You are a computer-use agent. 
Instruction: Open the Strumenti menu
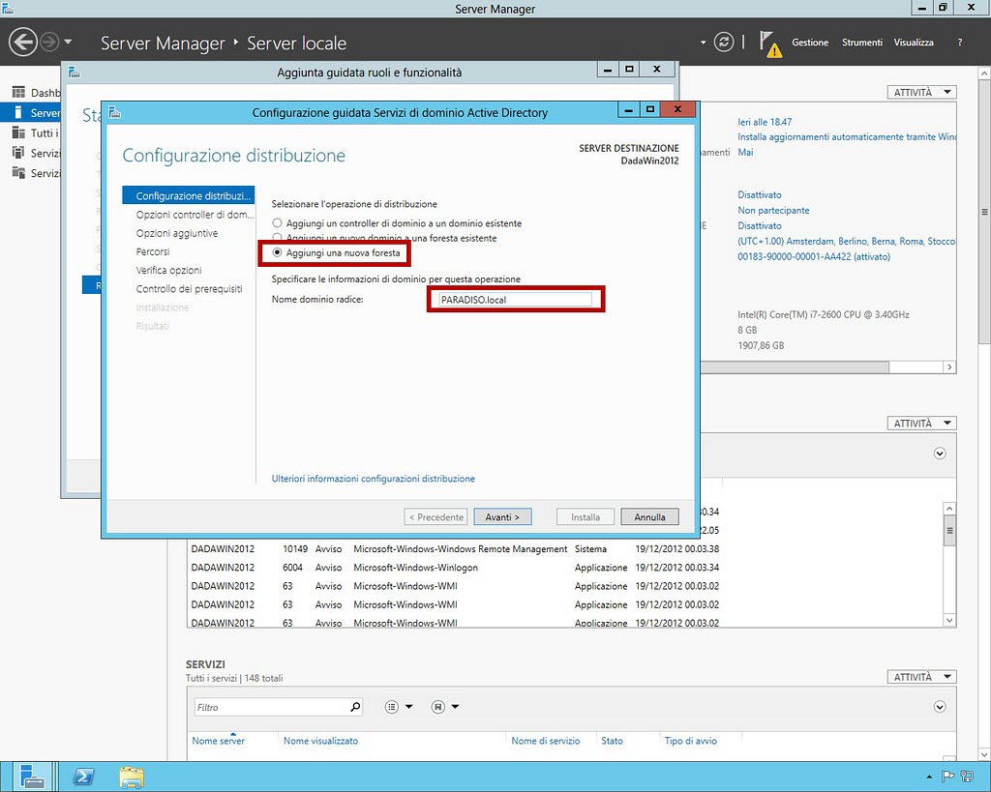click(x=862, y=43)
